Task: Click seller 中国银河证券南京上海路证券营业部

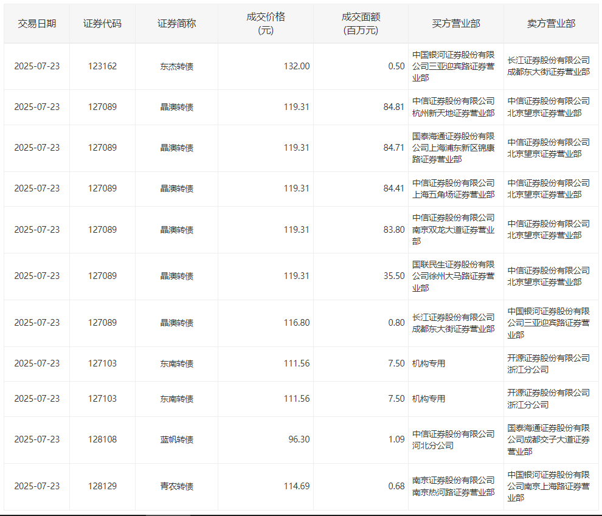Action: pyautogui.click(x=548, y=486)
